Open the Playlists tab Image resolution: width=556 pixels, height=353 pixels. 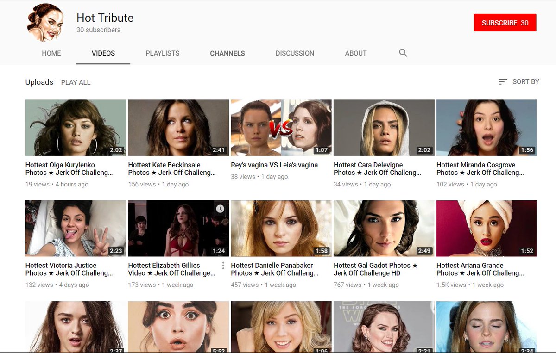163,53
